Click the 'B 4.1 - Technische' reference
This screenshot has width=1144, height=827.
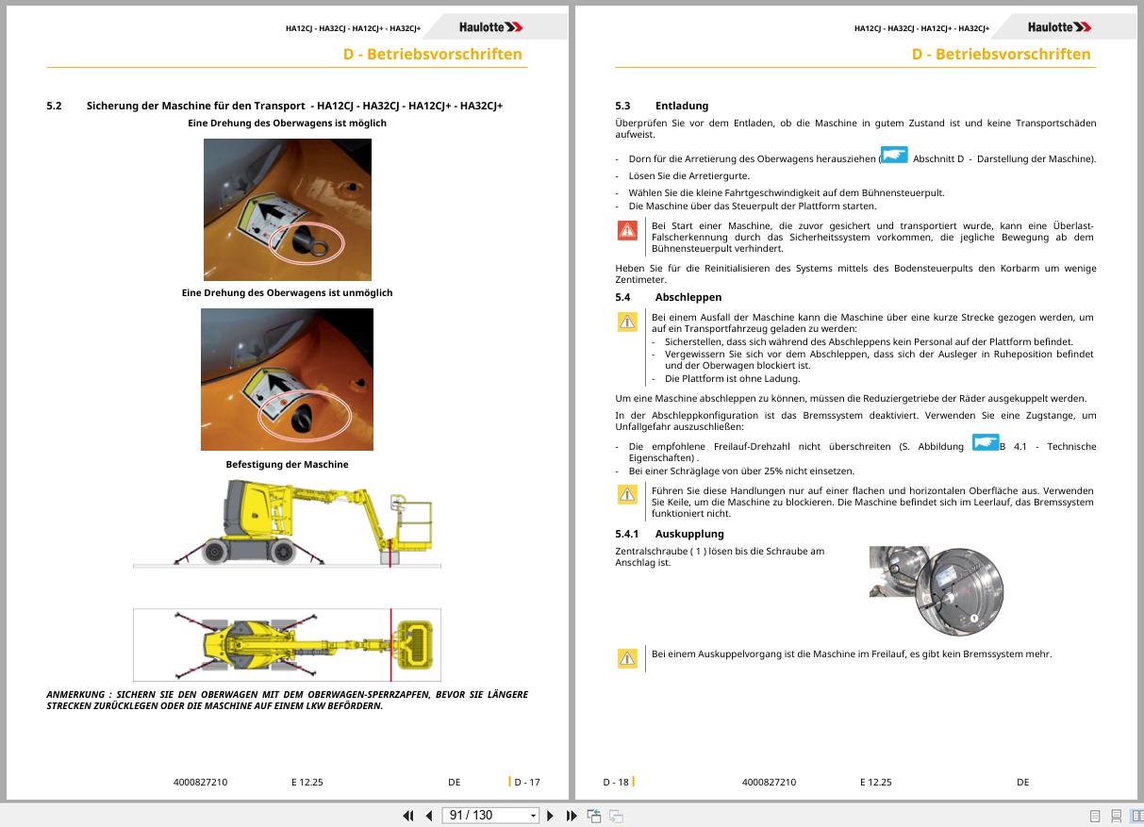[x=1048, y=446]
